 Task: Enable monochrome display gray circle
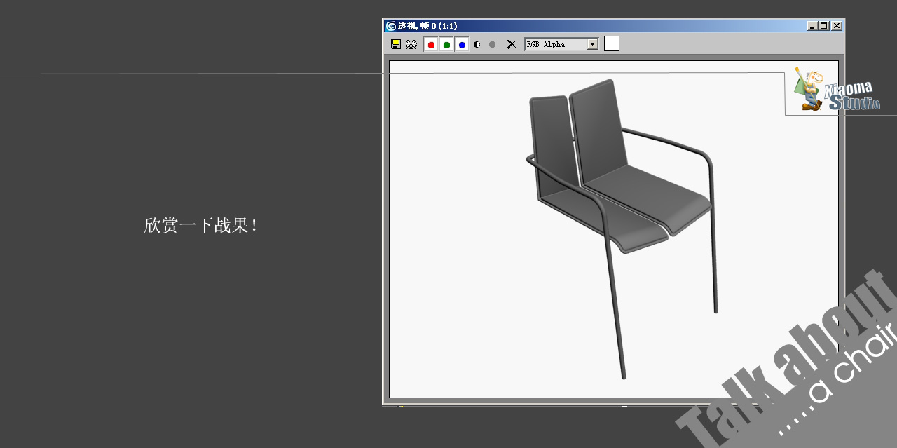(492, 44)
